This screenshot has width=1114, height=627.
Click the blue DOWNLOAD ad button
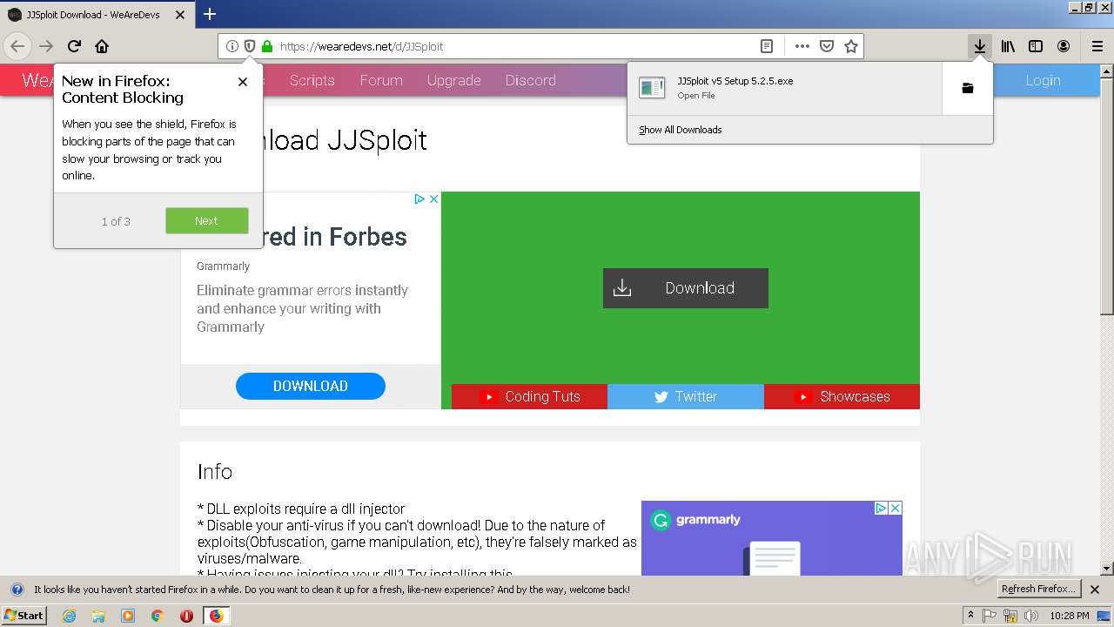[311, 386]
